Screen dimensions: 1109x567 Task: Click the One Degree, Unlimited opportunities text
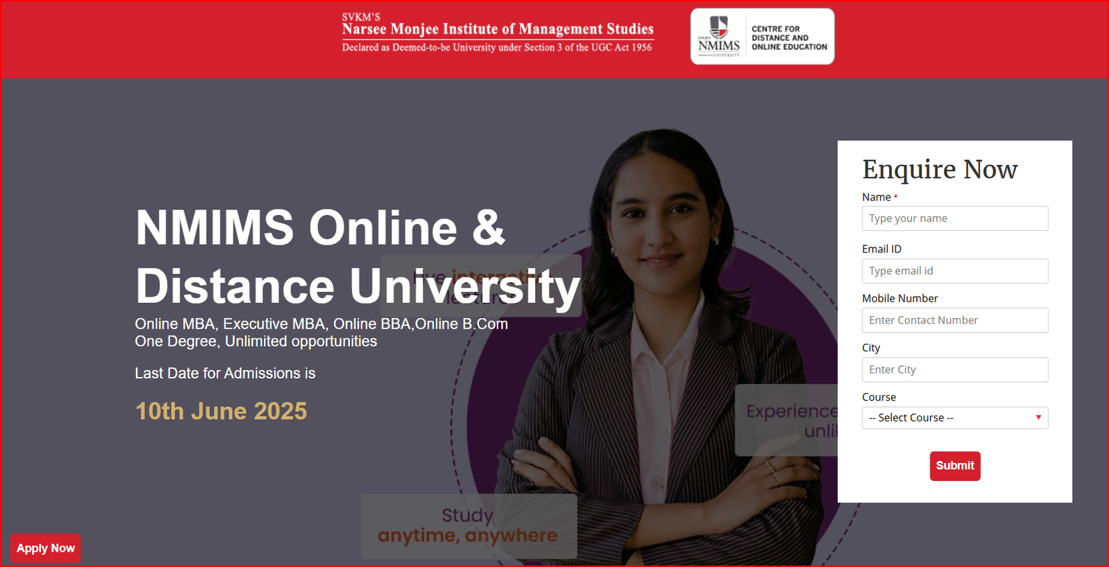click(x=256, y=341)
